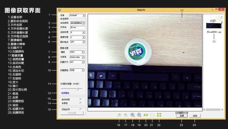This screenshot has height=129, width=228.
Task: Open the 后缀长度 dropdown
Action: click(x=78, y=32)
